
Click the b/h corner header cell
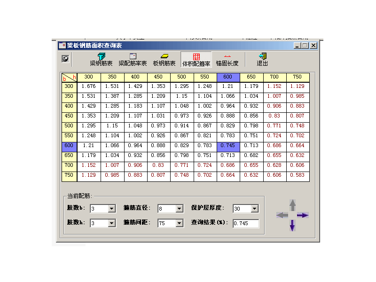[69, 78]
